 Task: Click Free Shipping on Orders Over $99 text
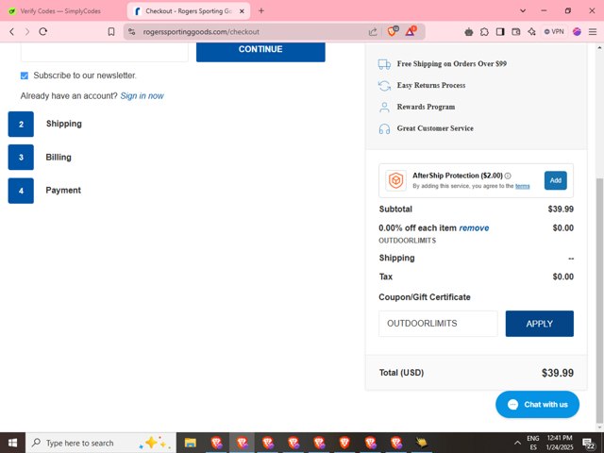coord(452,64)
